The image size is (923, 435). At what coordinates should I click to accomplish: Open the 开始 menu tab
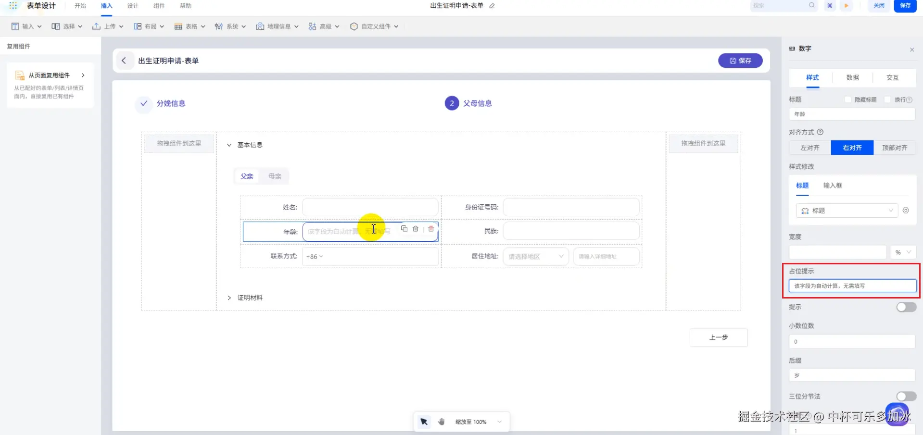(x=80, y=6)
